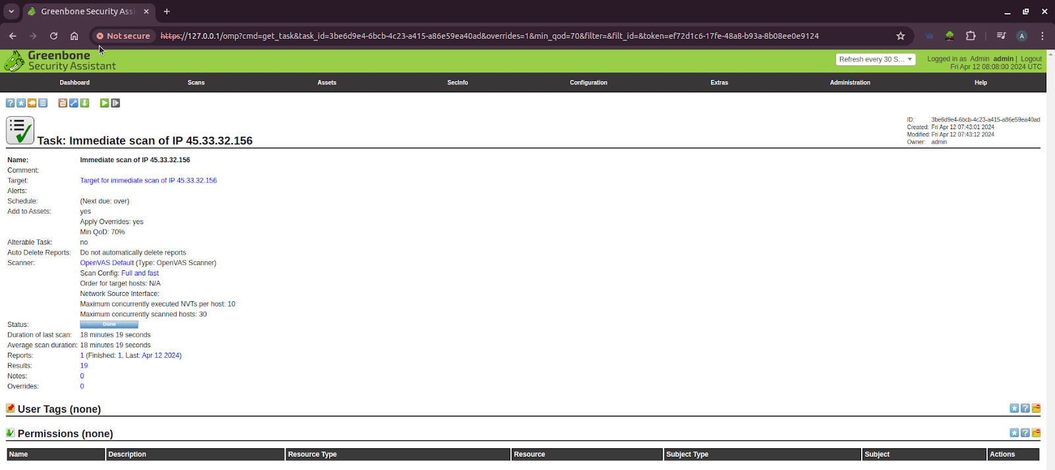The width and height of the screenshot is (1055, 470).
Task: Open the Full and fast scan config link
Action: tap(140, 274)
